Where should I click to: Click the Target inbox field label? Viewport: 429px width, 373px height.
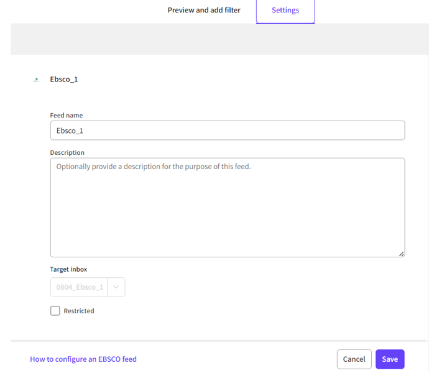[68, 269]
